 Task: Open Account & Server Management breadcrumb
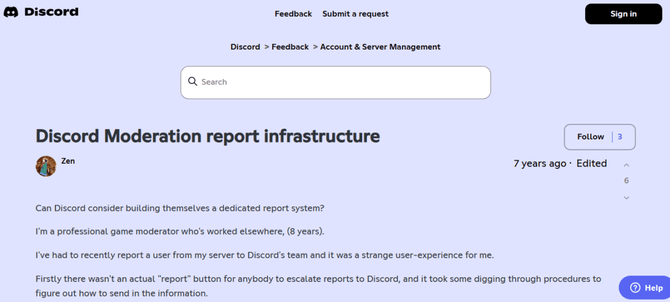click(x=380, y=47)
